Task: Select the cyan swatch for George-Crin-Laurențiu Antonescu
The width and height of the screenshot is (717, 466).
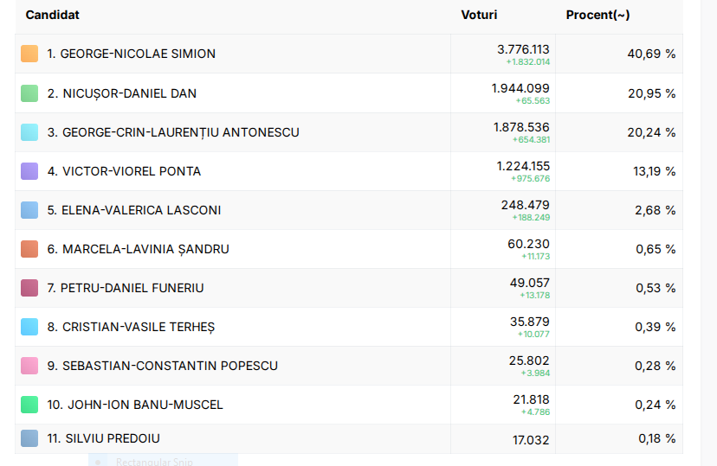Action: coord(29,132)
